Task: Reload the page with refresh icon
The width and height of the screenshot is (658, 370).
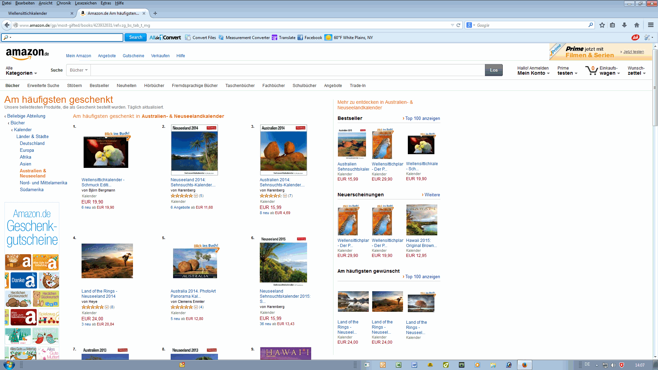Action: (458, 25)
